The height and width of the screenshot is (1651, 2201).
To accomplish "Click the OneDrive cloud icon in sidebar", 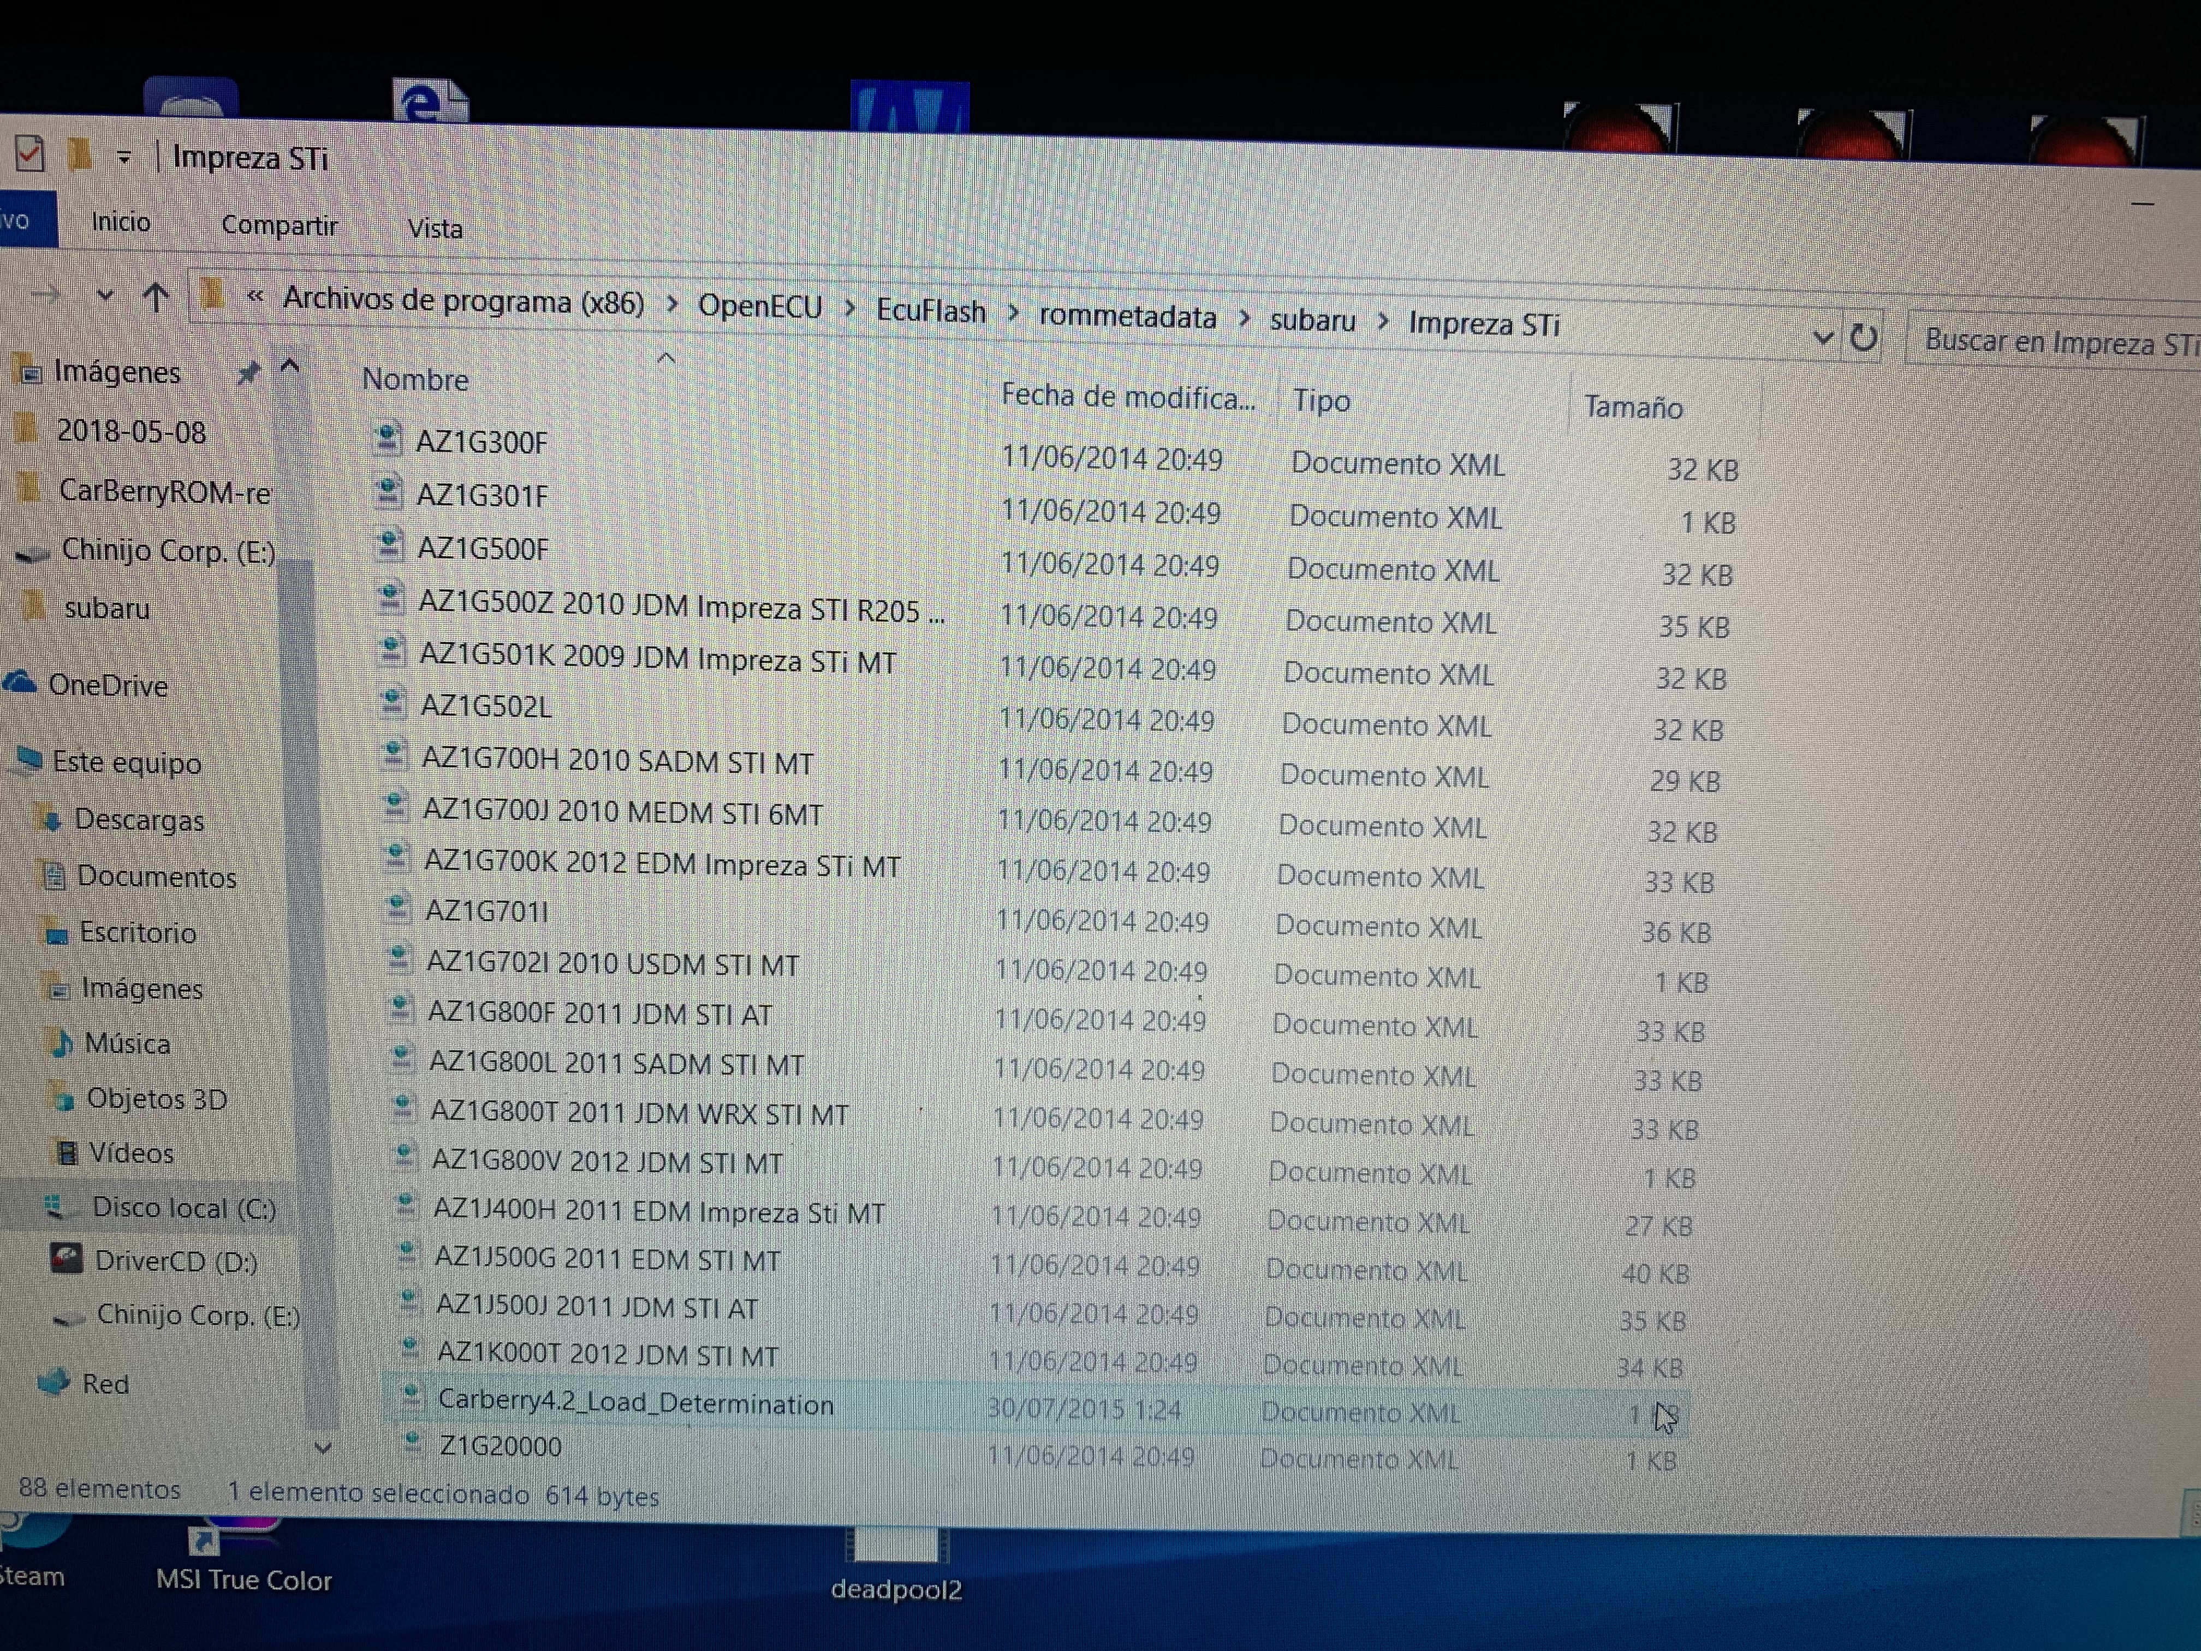I will tap(20, 682).
